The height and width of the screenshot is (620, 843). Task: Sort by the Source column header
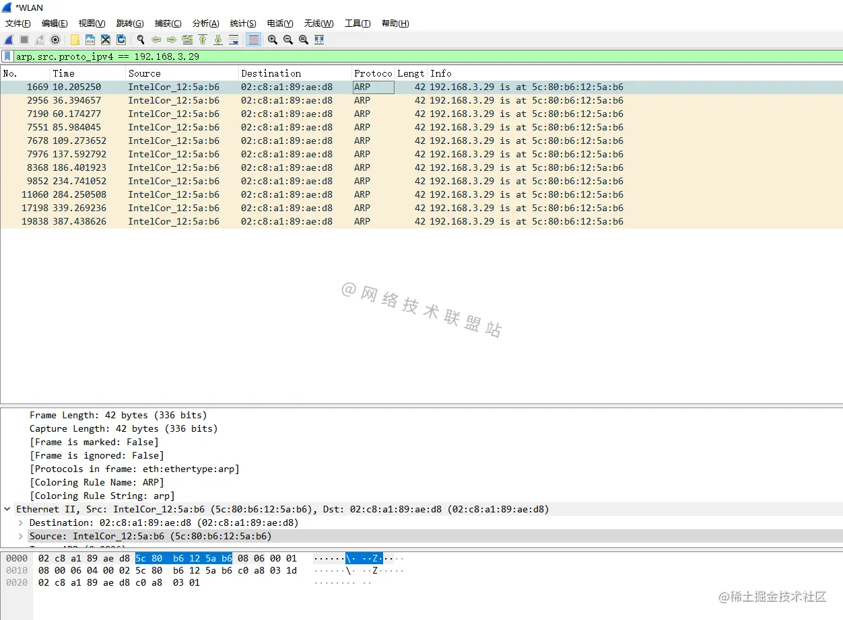coord(182,73)
